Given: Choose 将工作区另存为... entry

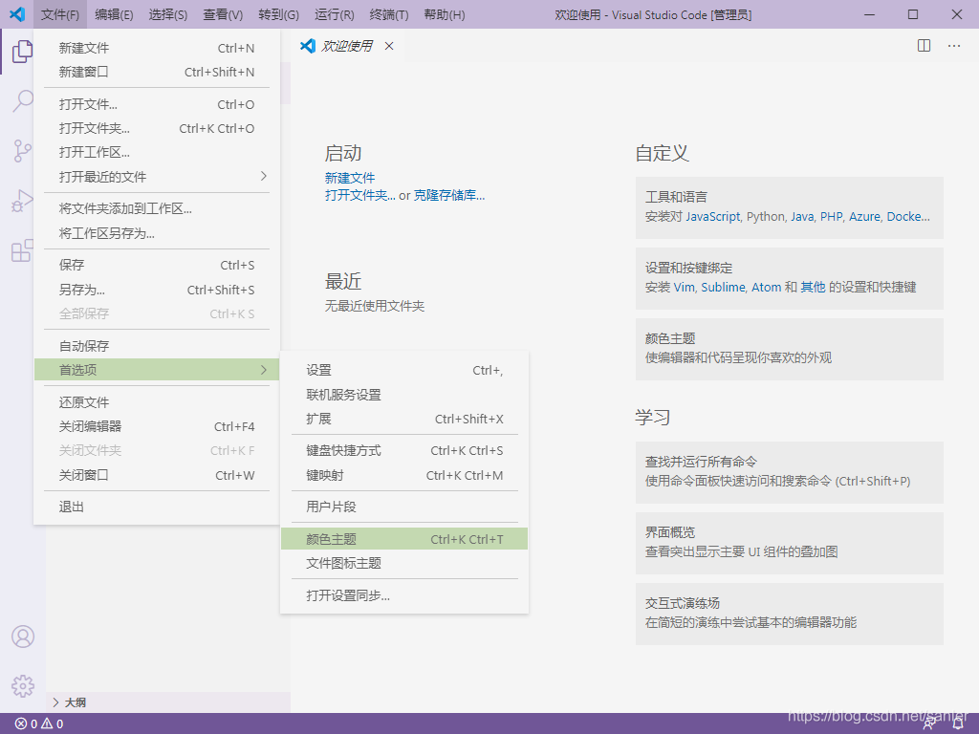Looking at the screenshot, I should point(157,233).
